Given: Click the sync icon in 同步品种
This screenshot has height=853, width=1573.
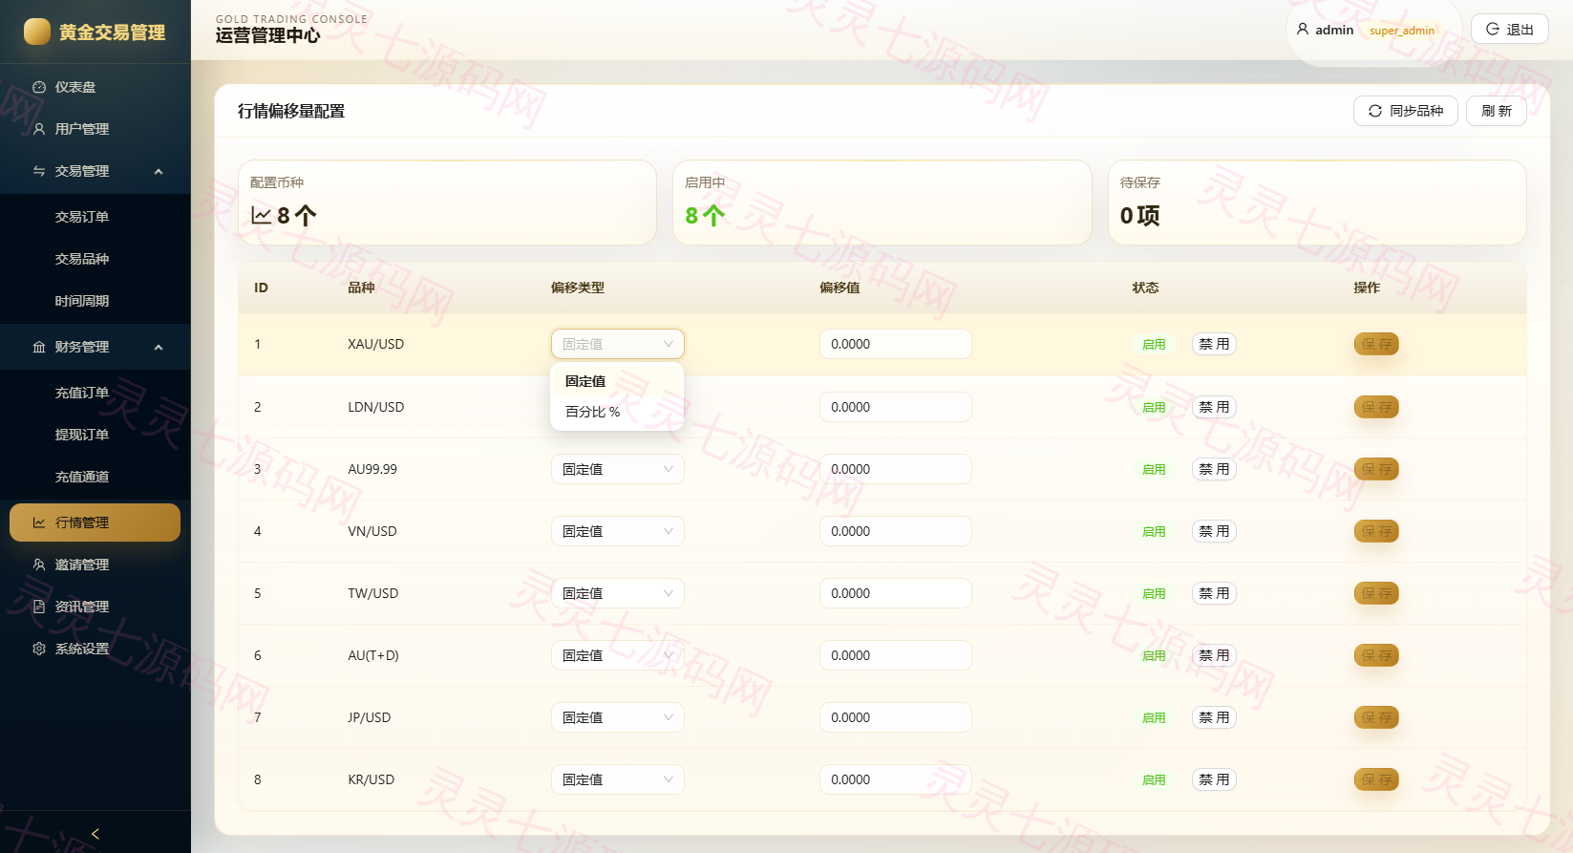Looking at the screenshot, I should [x=1375, y=111].
